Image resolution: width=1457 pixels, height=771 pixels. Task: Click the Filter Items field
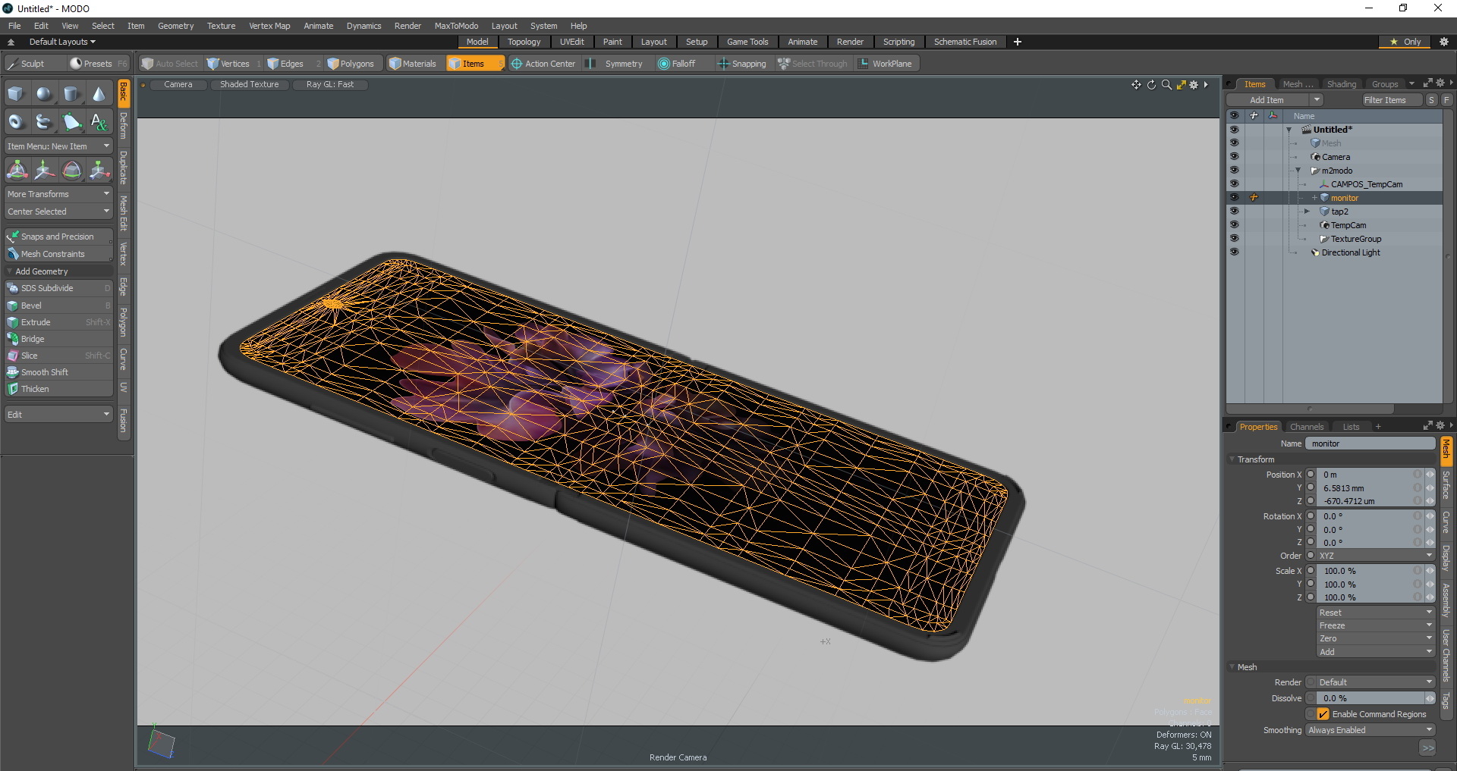pos(1392,100)
